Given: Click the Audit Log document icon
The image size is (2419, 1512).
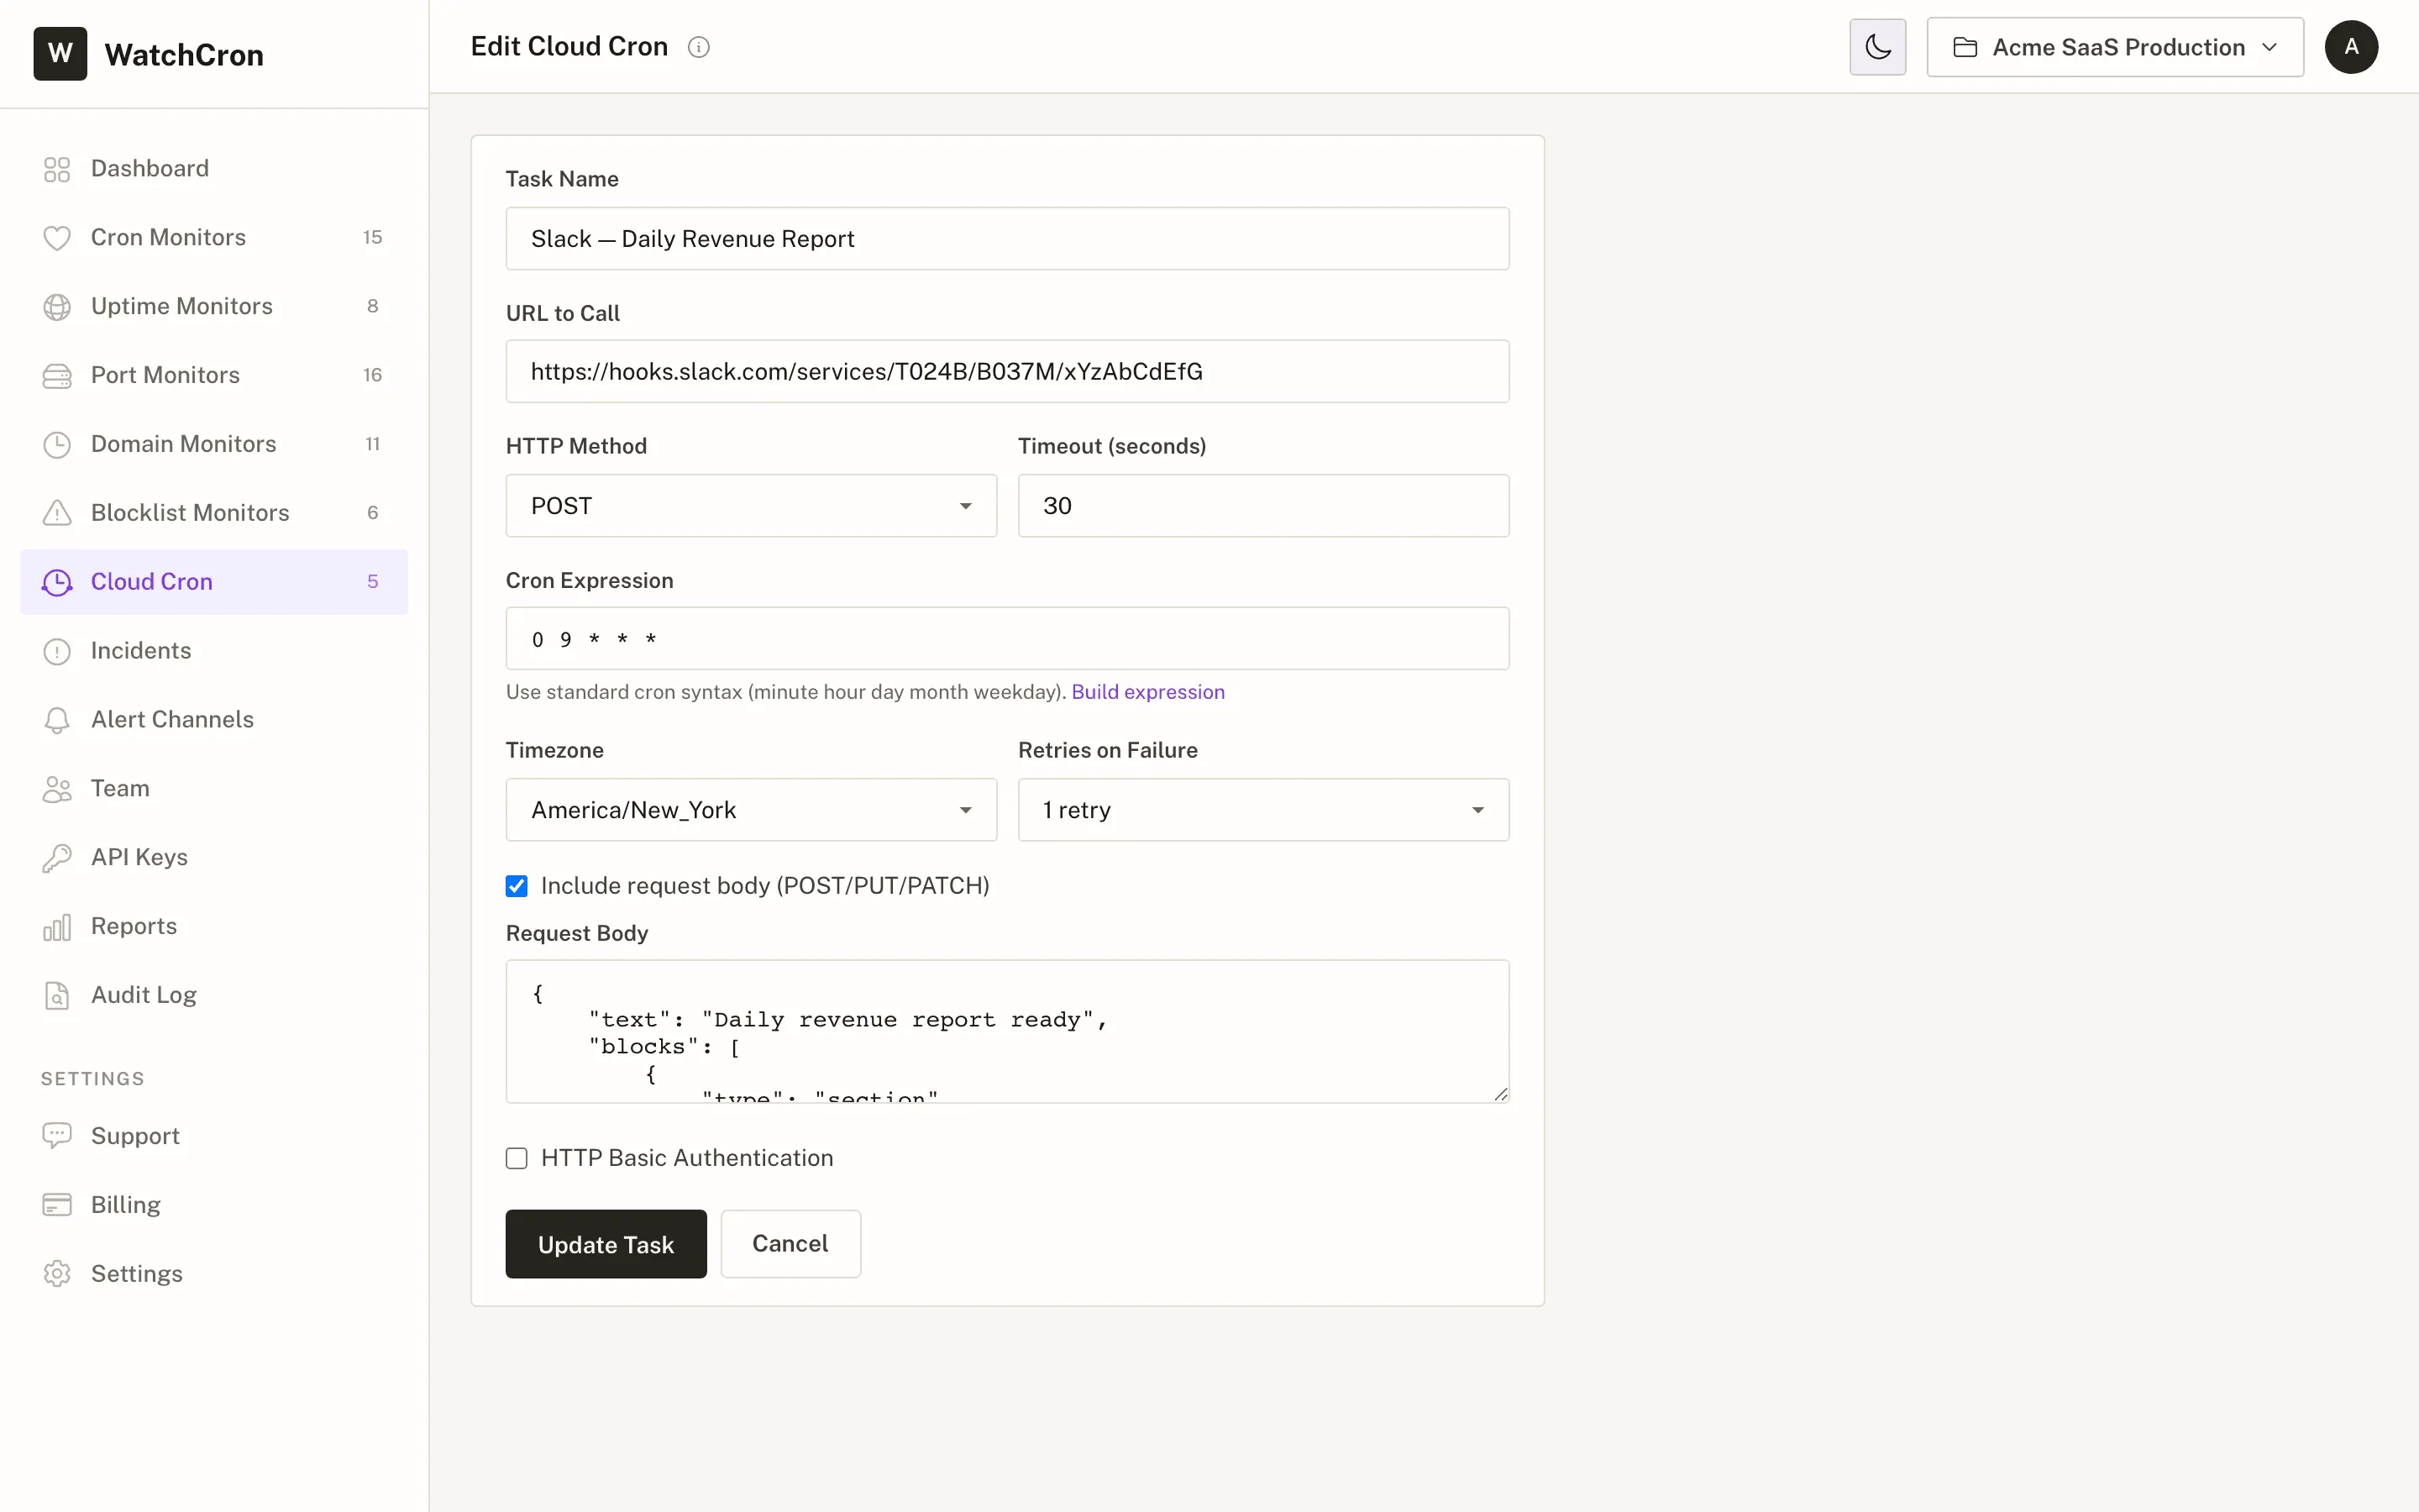Looking at the screenshot, I should [57, 996].
